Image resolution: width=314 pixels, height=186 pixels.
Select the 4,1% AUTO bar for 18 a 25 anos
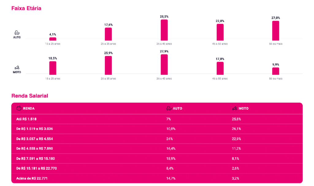(53, 39)
